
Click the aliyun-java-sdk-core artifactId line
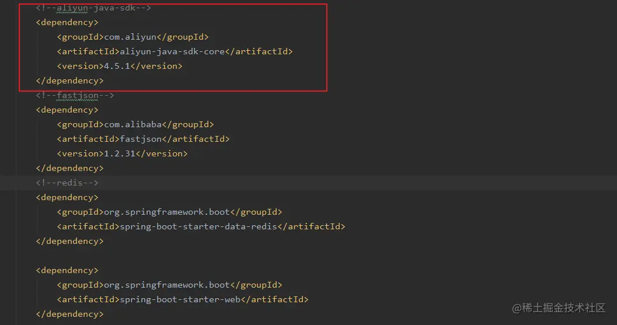click(175, 51)
